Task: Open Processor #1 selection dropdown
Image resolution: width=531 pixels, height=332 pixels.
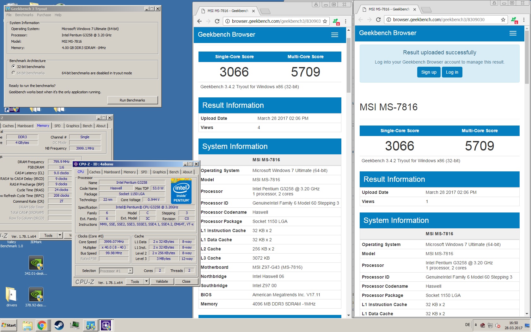Action: tap(130, 271)
